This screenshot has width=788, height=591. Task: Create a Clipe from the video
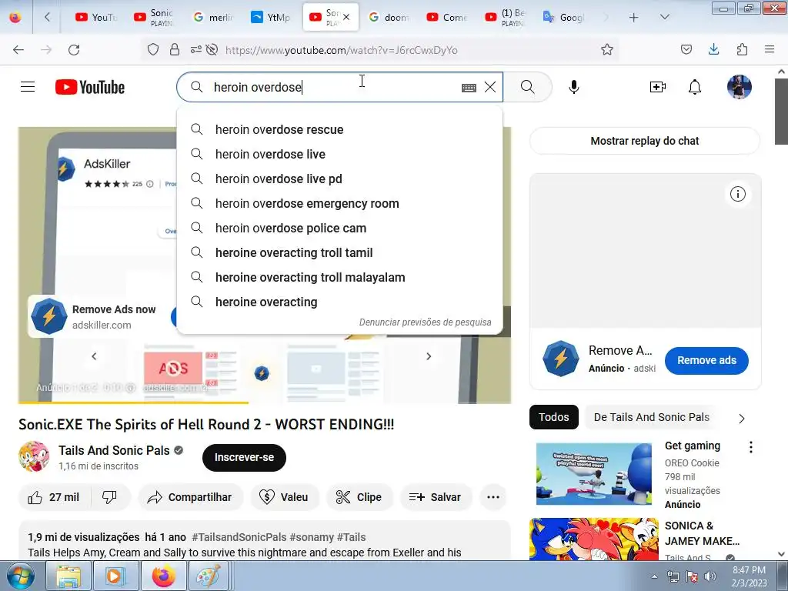[x=359, y=497]
